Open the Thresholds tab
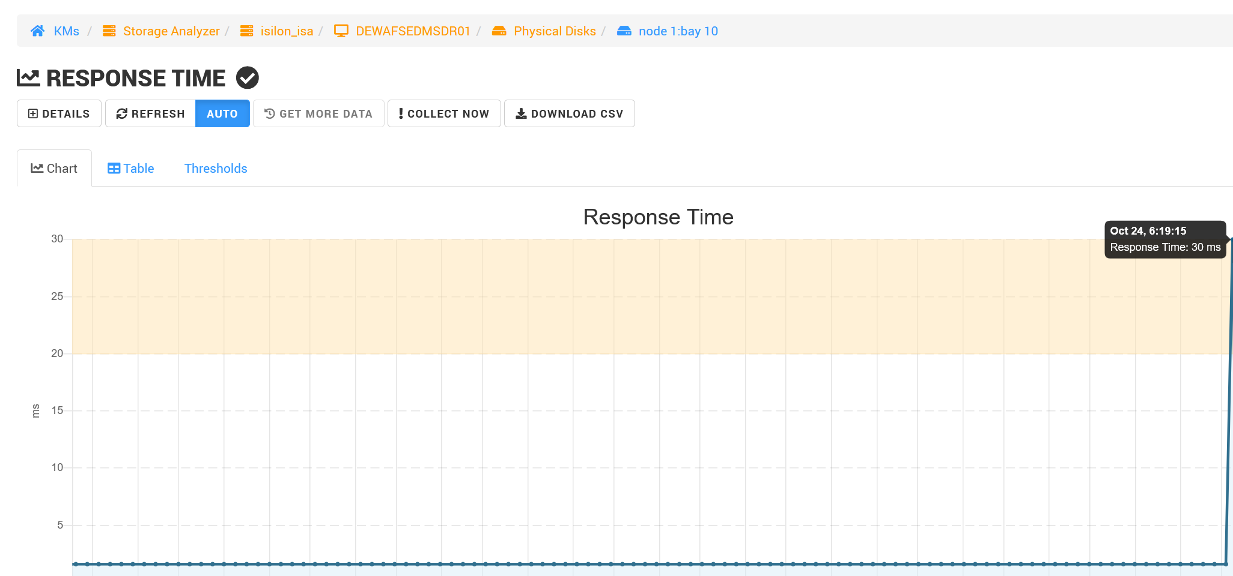The height and width of the screenshot is (576, 1233). pos(215,168)
